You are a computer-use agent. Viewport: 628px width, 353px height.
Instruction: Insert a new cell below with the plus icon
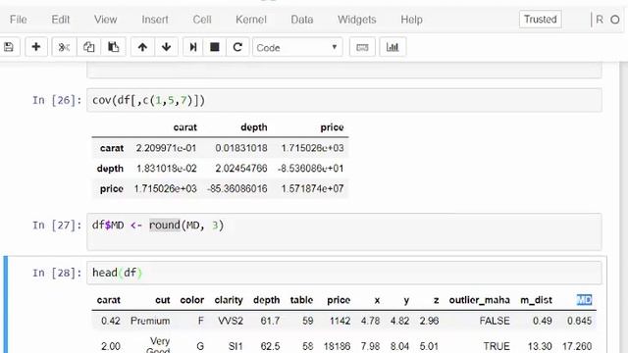point(36,47)
